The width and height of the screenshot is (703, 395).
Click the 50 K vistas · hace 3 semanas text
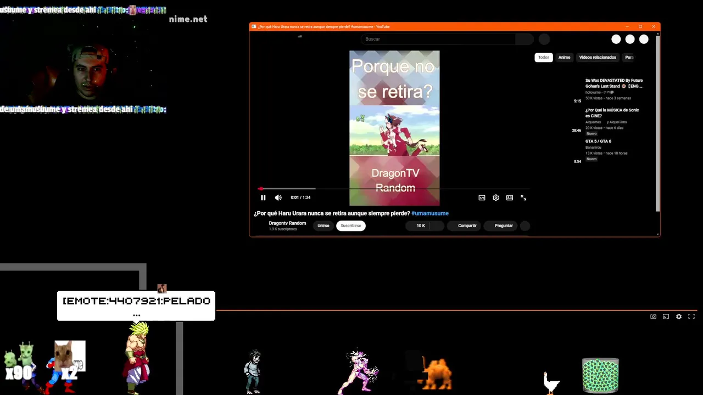(608, 98)
